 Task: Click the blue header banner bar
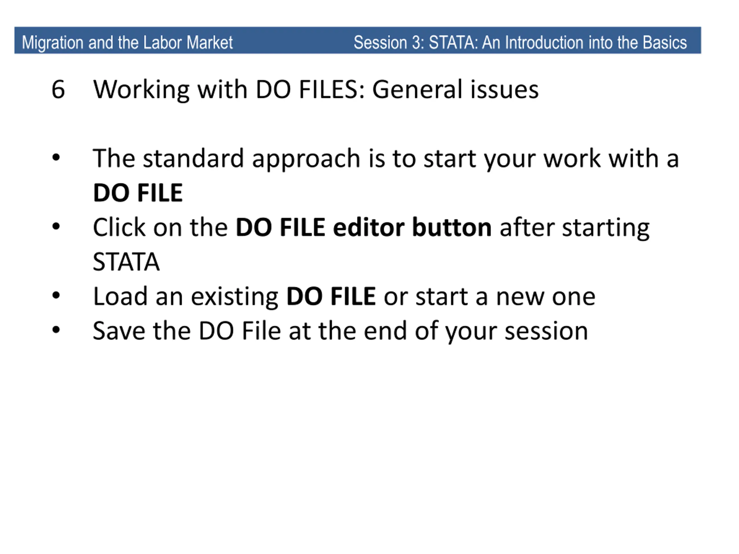pos(358,40)
